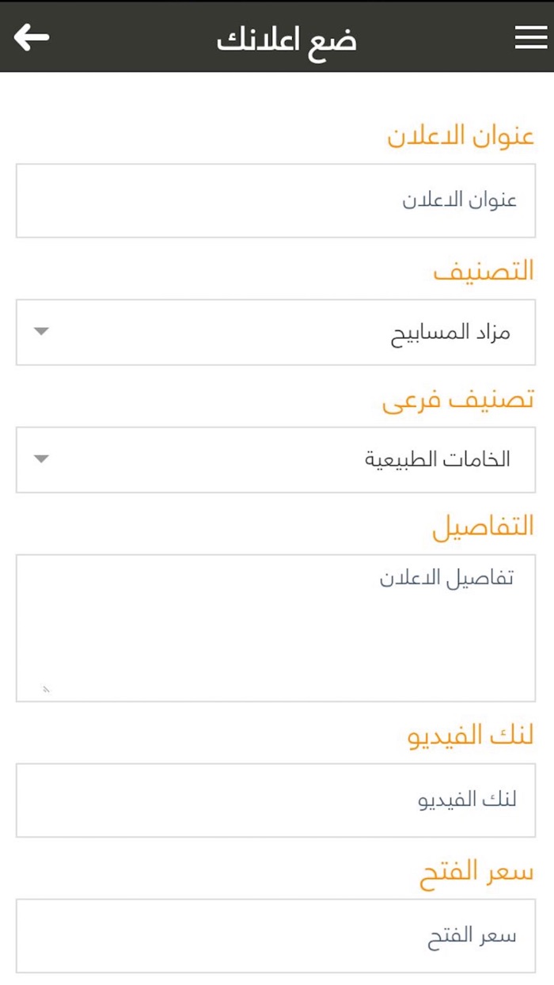
Task: Click the سعر الفتح heading label
Action: click(475, 871)
